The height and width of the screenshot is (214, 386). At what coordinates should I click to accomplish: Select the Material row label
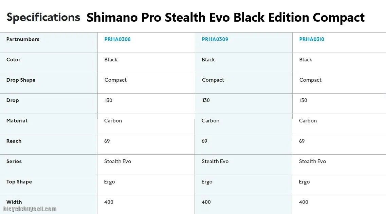click(x=17, y=121)
